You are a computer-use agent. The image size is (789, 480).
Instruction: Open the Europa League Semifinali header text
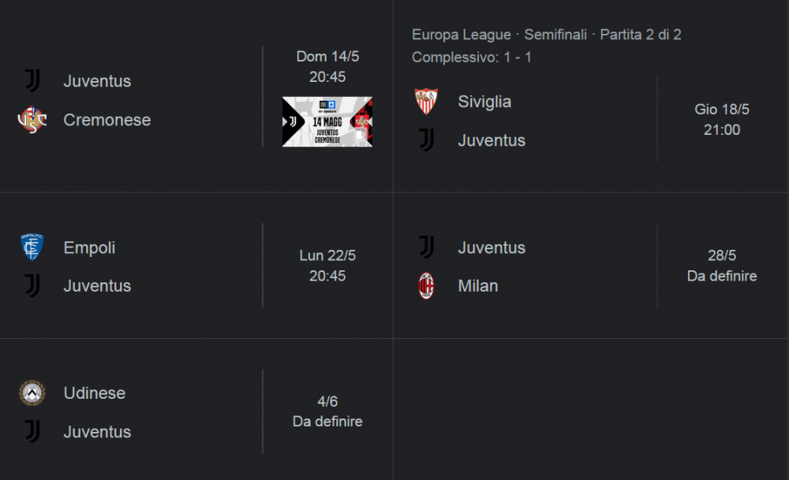(547, 35)
